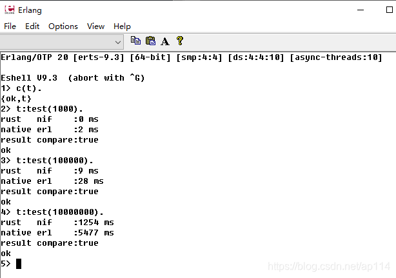
Task: Maximize the Erlang window
Action: pos(390,10)
